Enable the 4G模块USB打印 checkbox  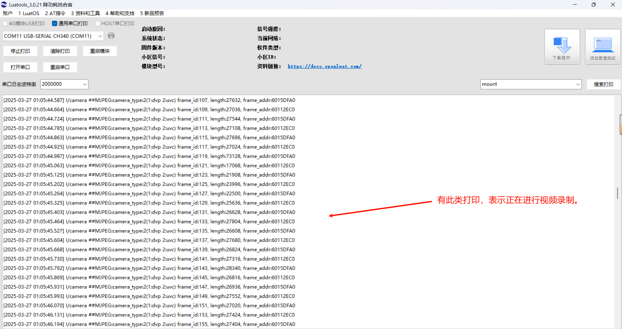5,23
